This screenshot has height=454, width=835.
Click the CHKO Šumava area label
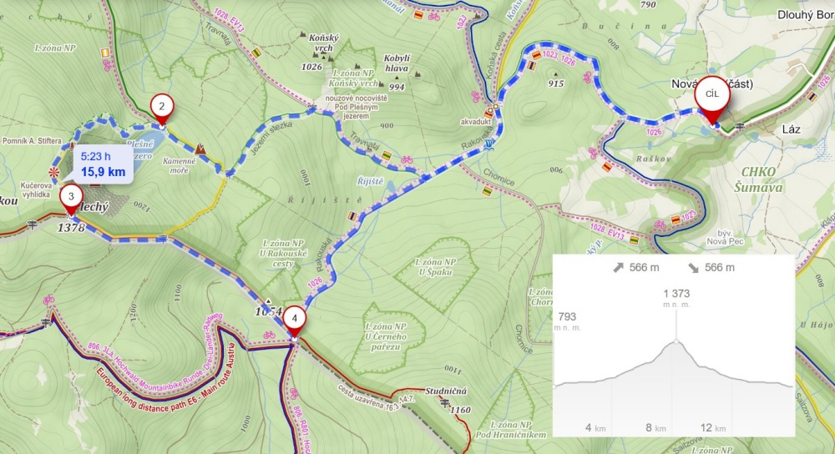[759, 179]
